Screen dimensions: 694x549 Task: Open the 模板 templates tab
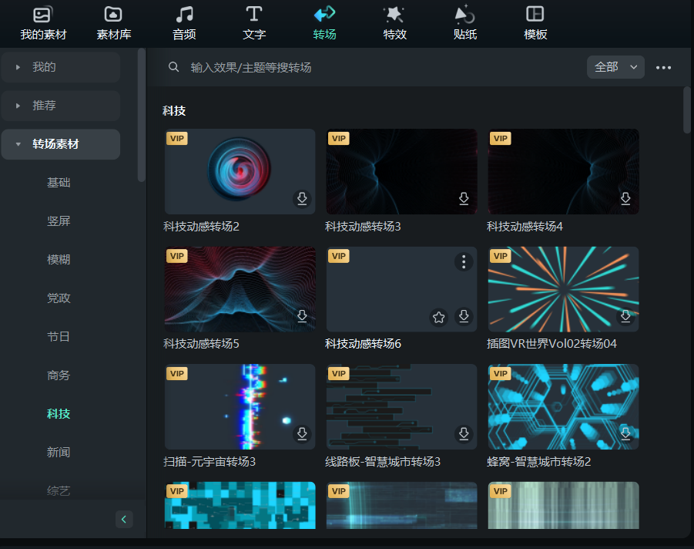click(535, 23)
